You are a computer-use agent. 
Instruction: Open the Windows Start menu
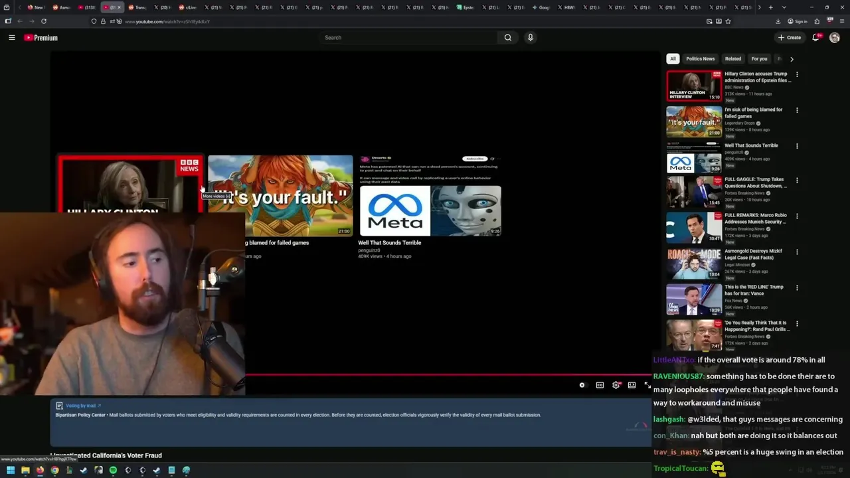[11, 470]
